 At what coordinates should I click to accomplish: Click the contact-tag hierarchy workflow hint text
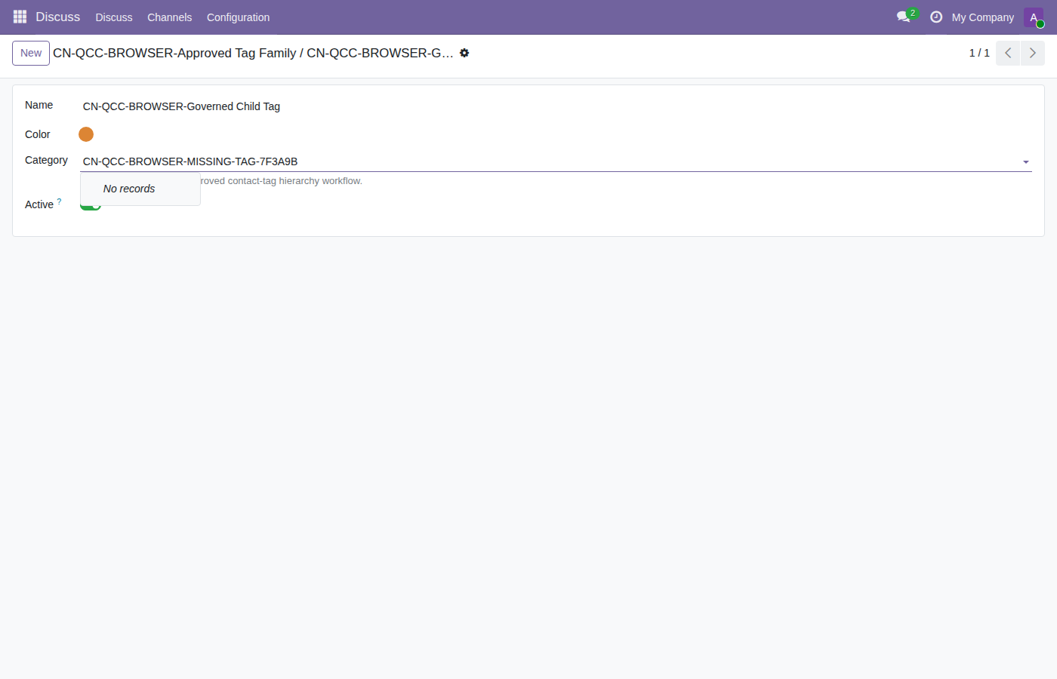coord(282,181)
